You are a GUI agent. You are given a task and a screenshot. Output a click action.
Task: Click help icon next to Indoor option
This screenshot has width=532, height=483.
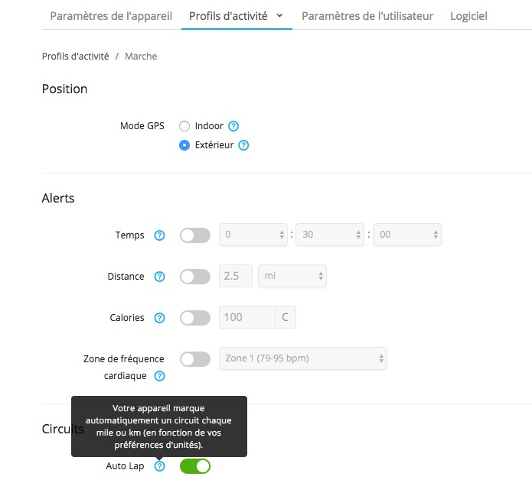pos(234,126)
